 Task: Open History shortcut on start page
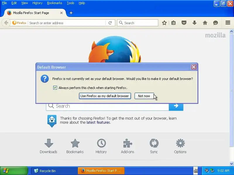[x=101, y=146]
